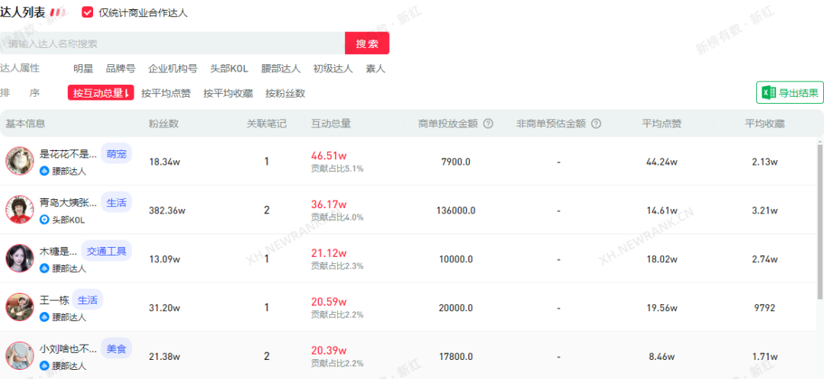Click the 导出结果 export button
The height and width of the screenshot is (379, 824).
pyautogui.click(x=790, y=93)
